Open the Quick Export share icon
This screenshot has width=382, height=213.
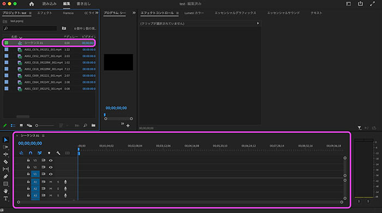pyautogui.click(x=360, y=4)
